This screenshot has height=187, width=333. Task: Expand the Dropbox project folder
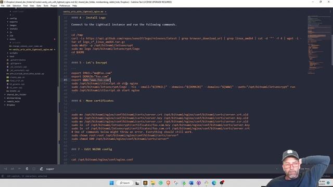click(x=11, y=105)
